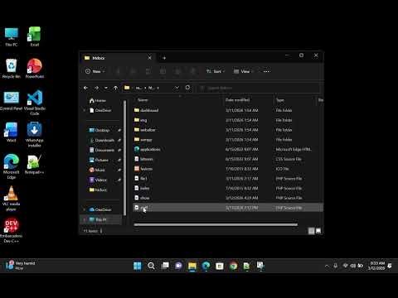Select the dashboard folder
Viewport: 398px width, 298px height.
228,110
